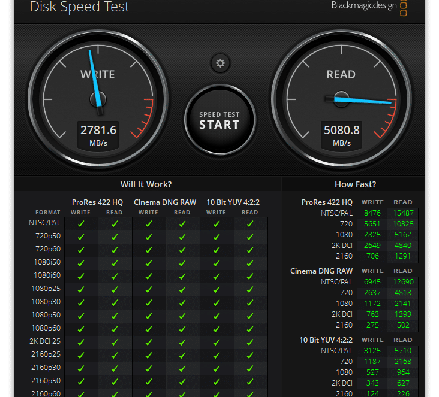439x397 pixels.
Task: Click ProRes 2K DCI read value 4840
Action: click(x=403, y=246)
